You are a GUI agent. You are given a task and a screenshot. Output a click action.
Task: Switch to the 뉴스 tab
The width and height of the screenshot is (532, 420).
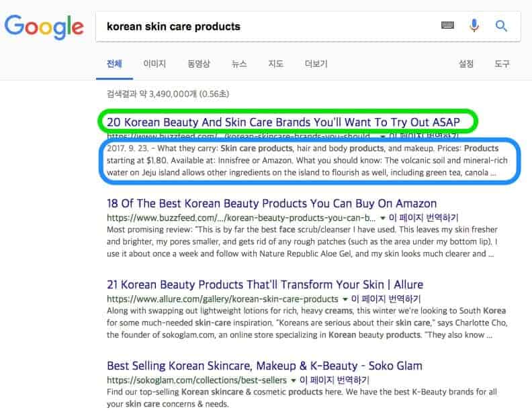(x=239, y=64)
